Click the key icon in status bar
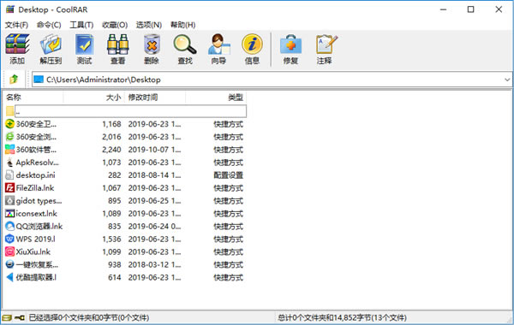This screenshot has width=514, height=325. coord(20,317)
